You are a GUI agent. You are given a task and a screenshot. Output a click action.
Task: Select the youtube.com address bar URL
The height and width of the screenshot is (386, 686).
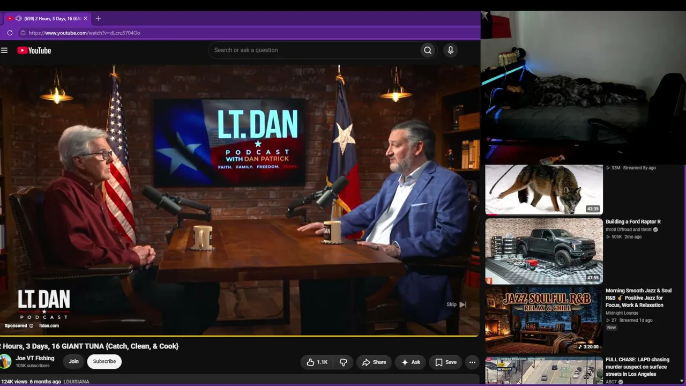click(x=84, y=33)
